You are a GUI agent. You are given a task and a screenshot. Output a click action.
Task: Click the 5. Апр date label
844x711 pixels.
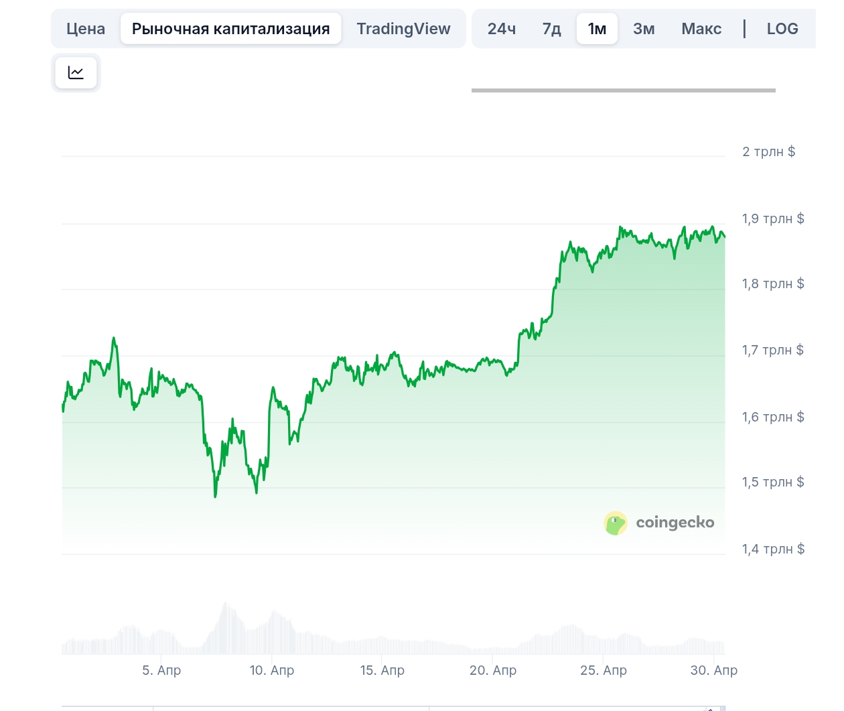[161, 670]
